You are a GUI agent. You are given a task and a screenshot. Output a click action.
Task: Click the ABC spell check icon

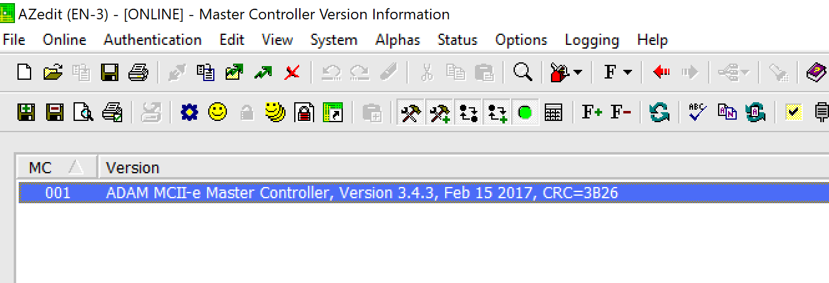point(697,112)
